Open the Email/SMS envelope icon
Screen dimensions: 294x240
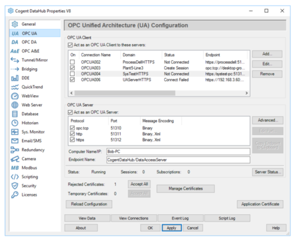15,141
